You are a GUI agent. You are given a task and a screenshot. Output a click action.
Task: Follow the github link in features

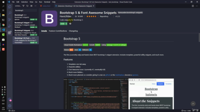point(108,75)
